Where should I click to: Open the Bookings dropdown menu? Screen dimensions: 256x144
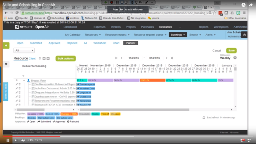point(178,35)
